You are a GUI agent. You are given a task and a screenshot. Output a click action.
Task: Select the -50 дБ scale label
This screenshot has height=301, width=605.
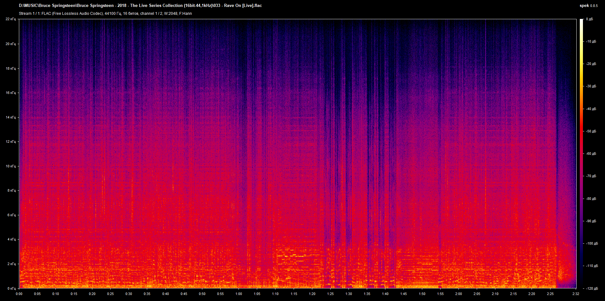click(591, 131)
